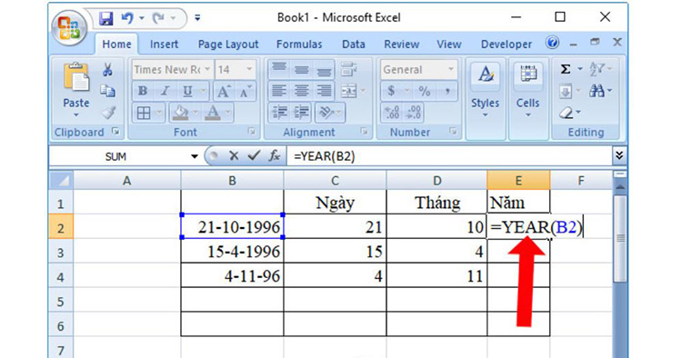Toggle Align Text Right

point(324,91)
